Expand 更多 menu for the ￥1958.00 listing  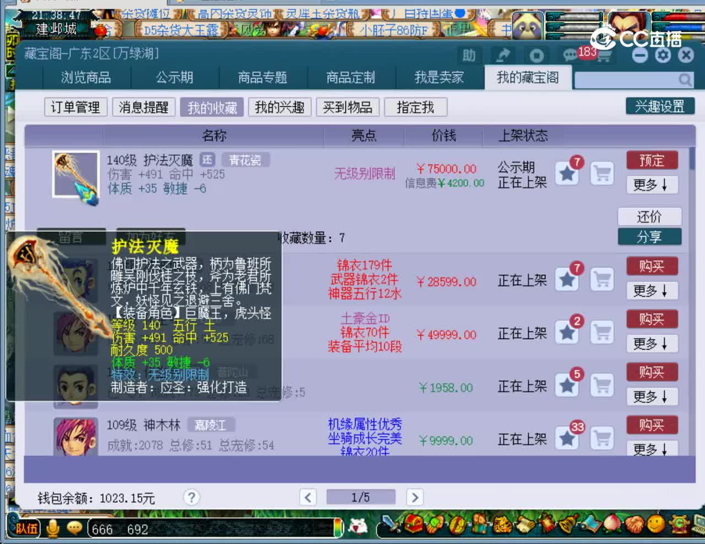pos(652,396)
